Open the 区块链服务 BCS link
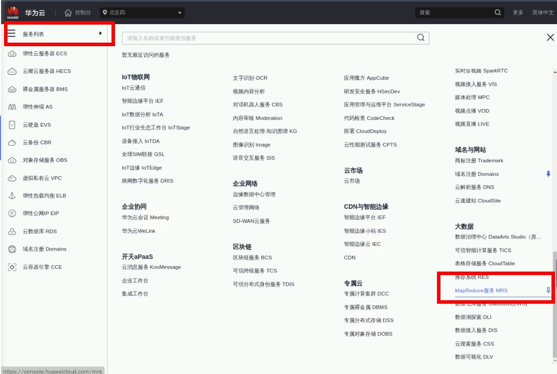 click(x=252, y=258)
